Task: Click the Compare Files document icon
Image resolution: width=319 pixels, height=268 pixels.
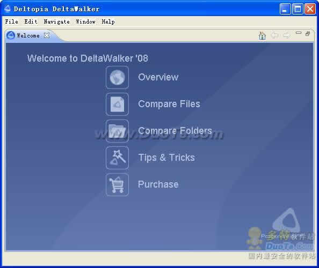Action: (117, 104)
